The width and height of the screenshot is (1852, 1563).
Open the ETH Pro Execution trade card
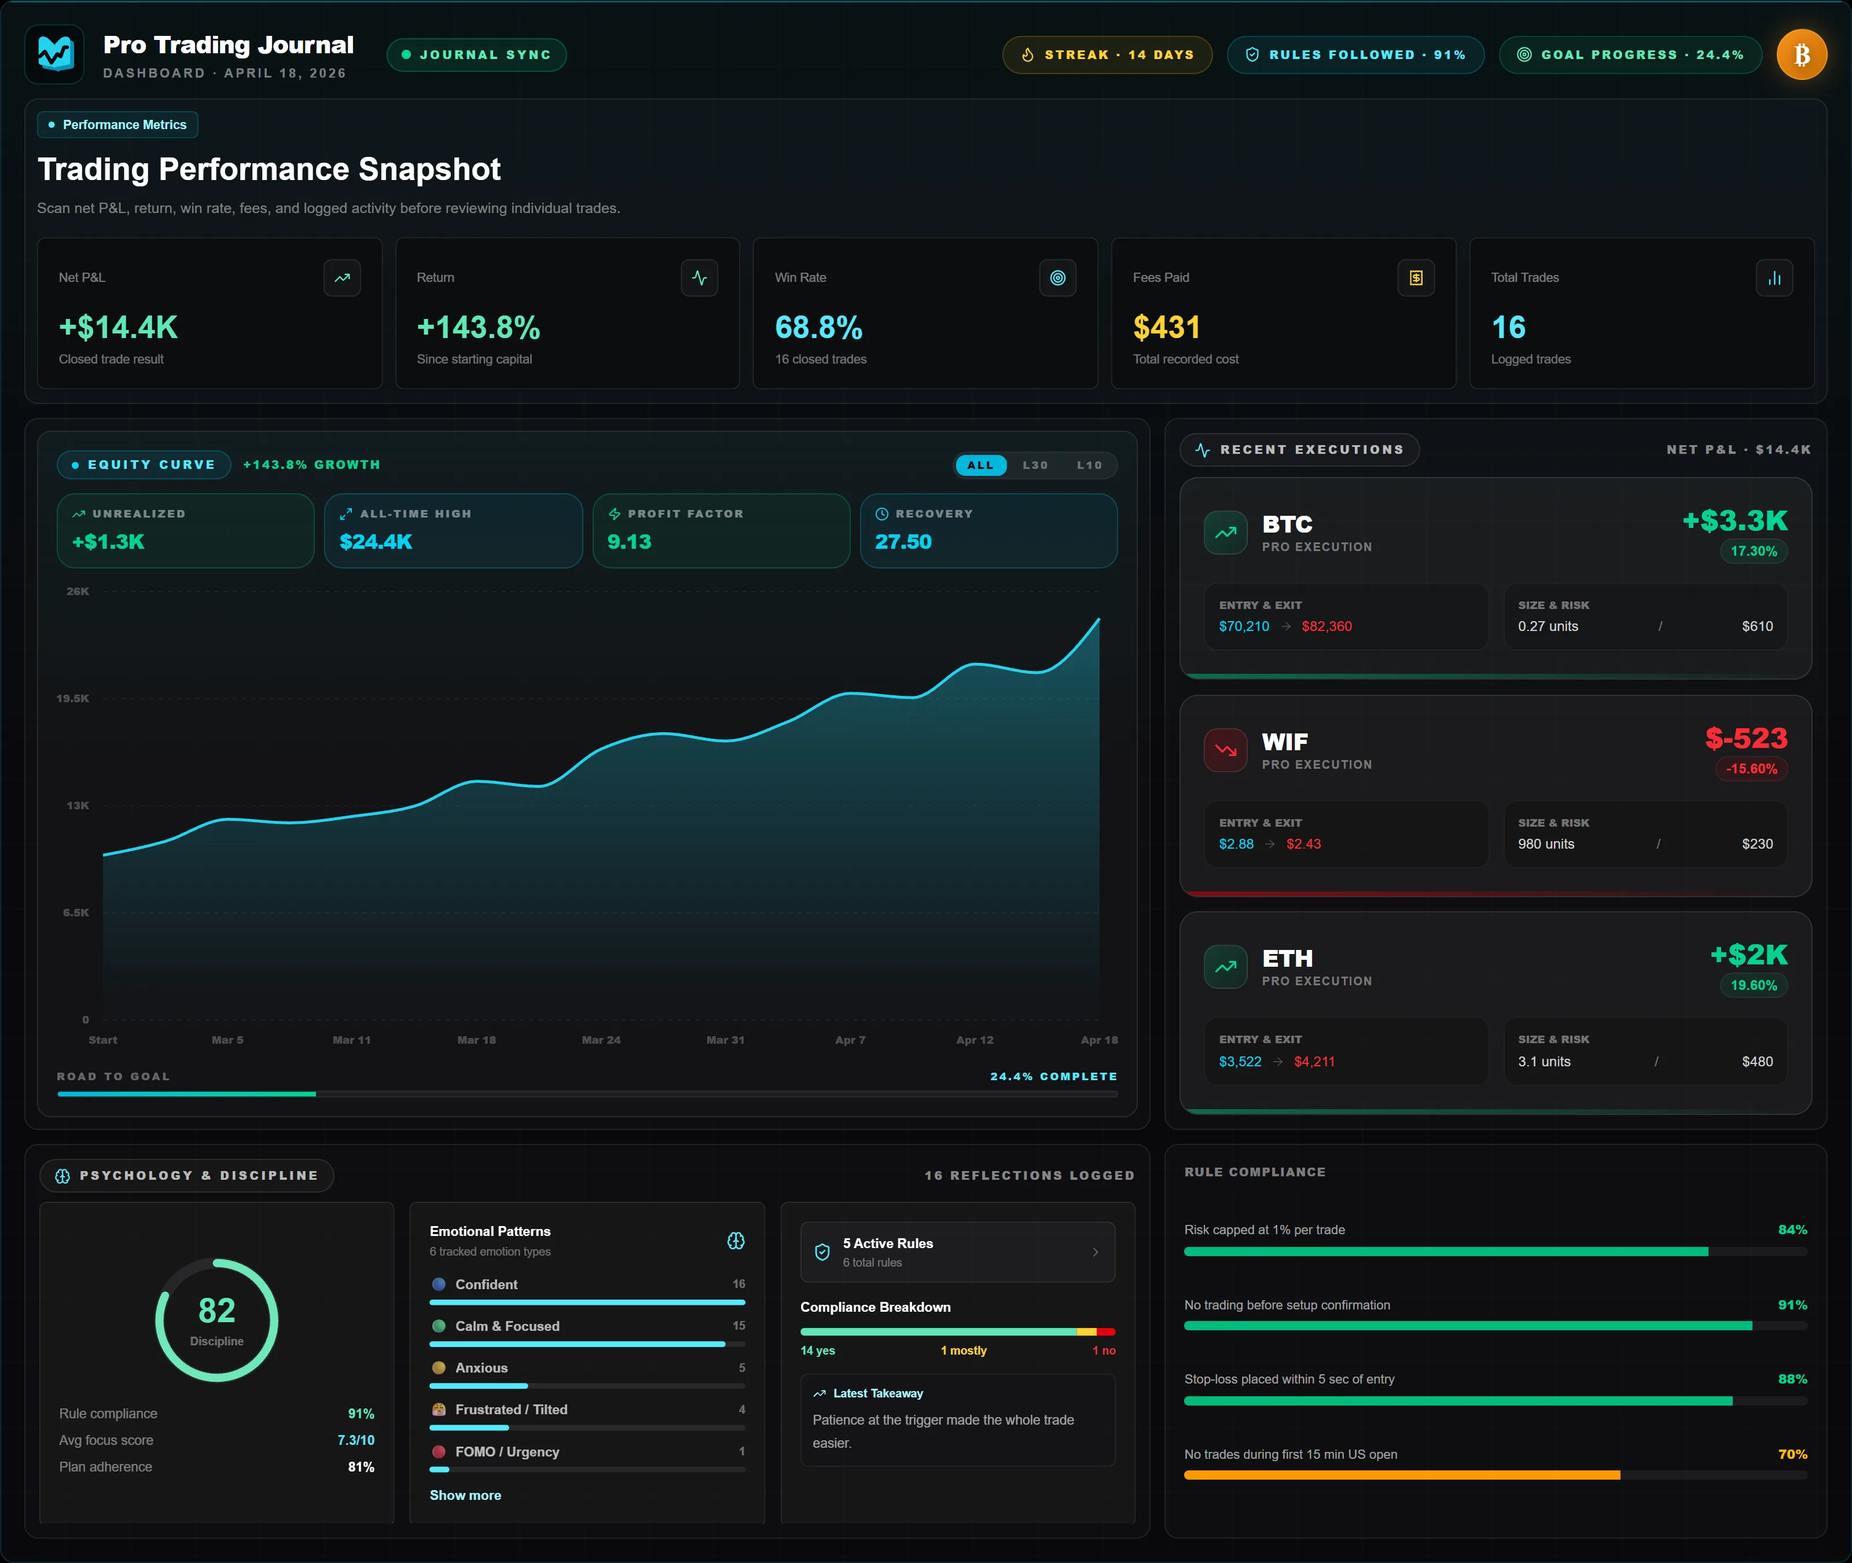tap(1496, 1012)
